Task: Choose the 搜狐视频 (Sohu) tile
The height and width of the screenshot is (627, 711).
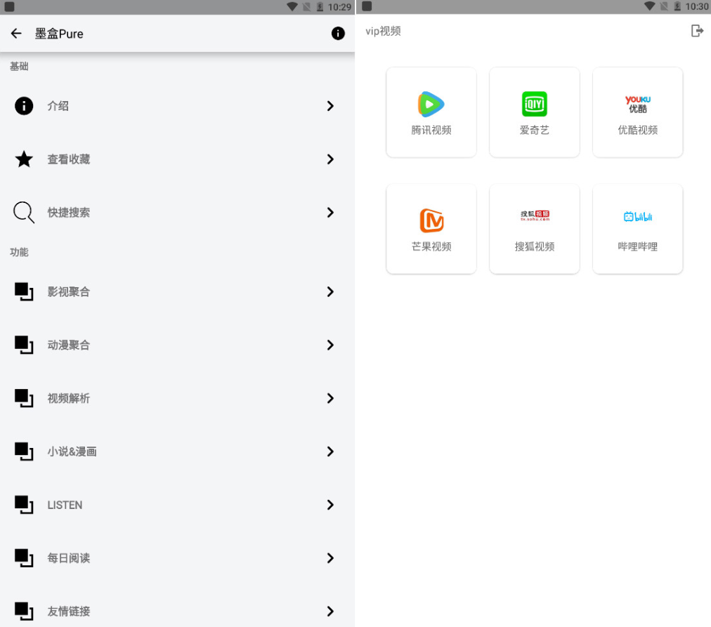Action: coord(534,229)
